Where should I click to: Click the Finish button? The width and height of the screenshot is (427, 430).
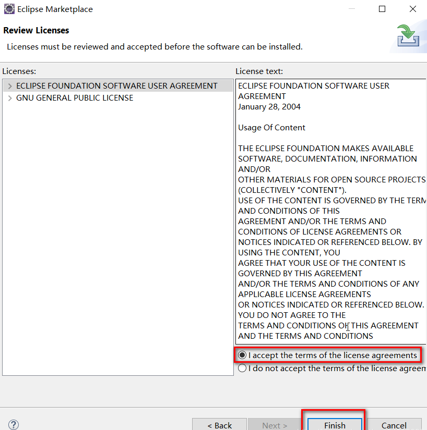(x=335, y=424)
